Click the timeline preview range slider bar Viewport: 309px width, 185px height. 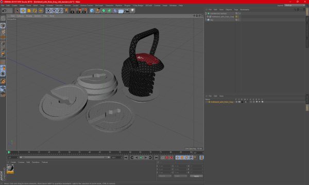[65, 157]
